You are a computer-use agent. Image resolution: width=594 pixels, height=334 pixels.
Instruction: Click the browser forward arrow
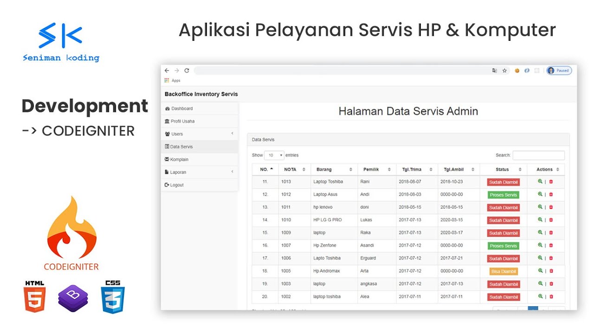tap(177, 71)
